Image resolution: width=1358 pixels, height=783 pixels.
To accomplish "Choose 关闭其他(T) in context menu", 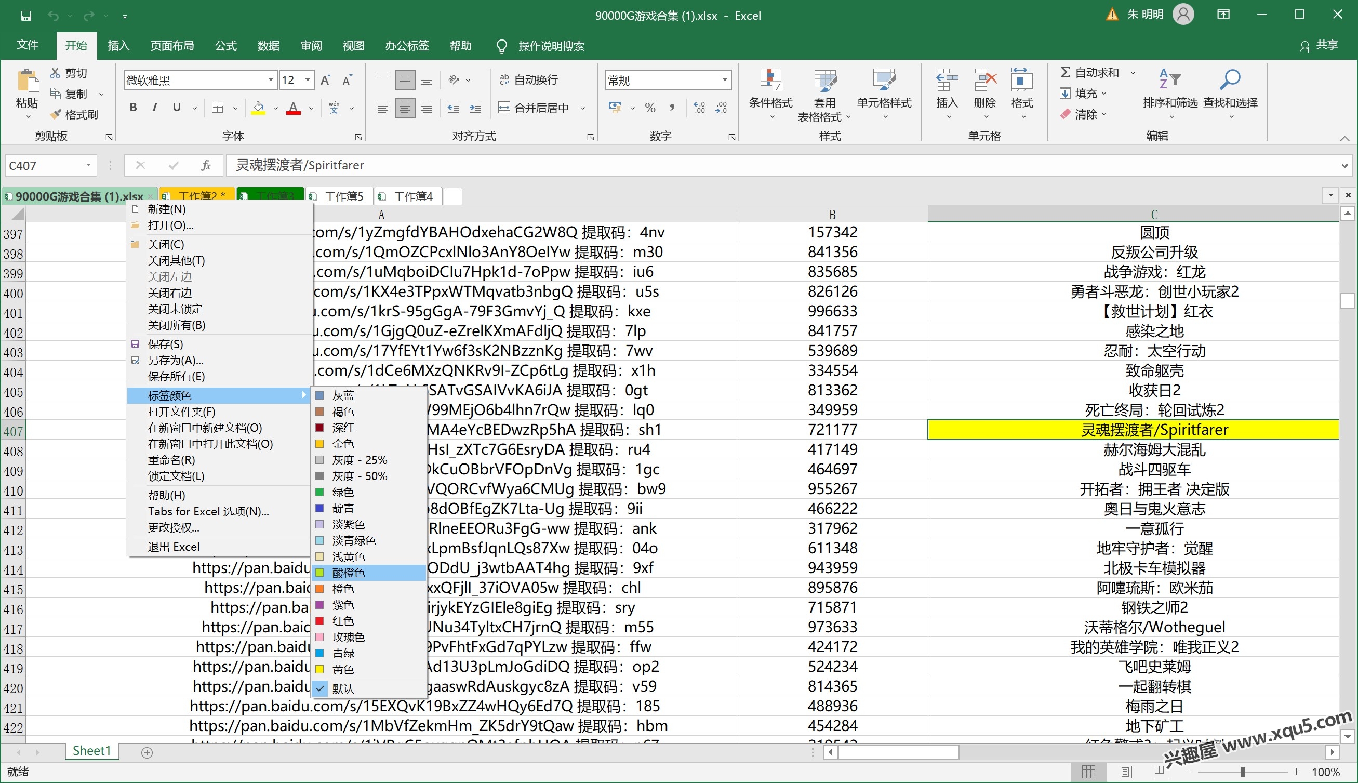I will (219, 260).
